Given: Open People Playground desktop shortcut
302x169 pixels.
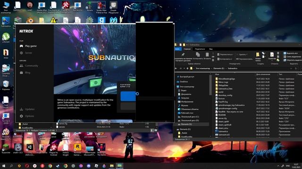Looking at the screenshot, I should point(113,8).
